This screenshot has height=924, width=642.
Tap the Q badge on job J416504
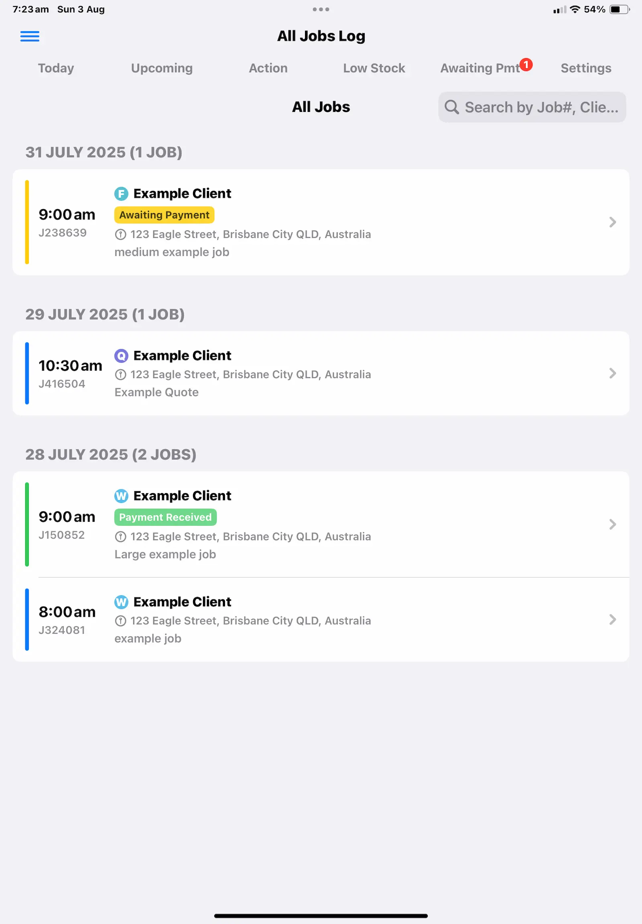(x=121, y=356)
